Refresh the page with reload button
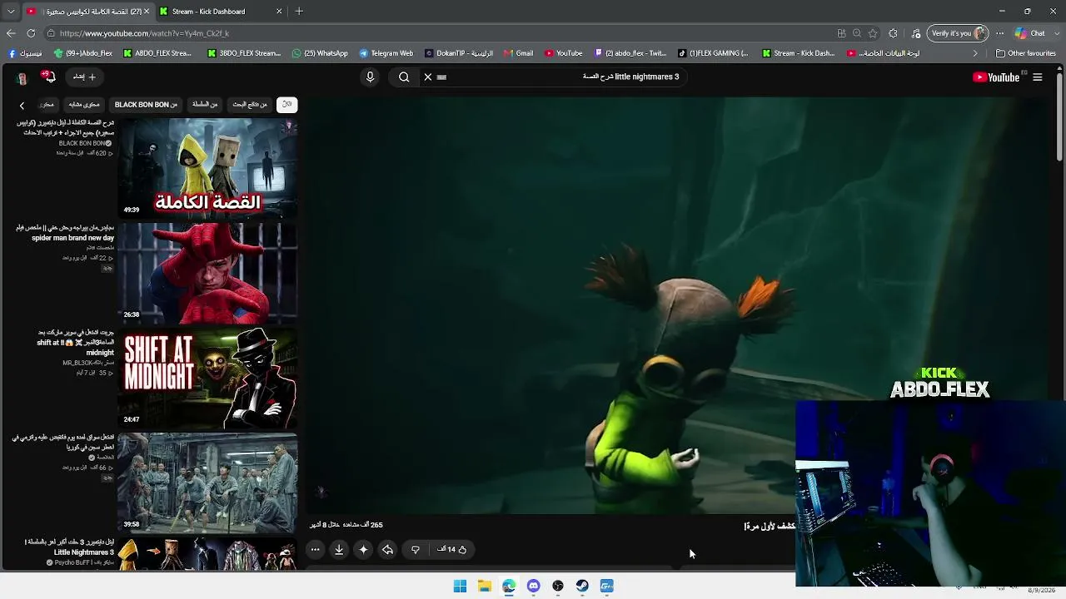 (x=31, y=33)
